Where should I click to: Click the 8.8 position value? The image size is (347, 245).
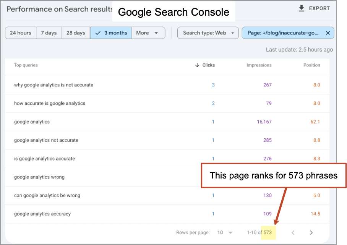tap(317, 140)
